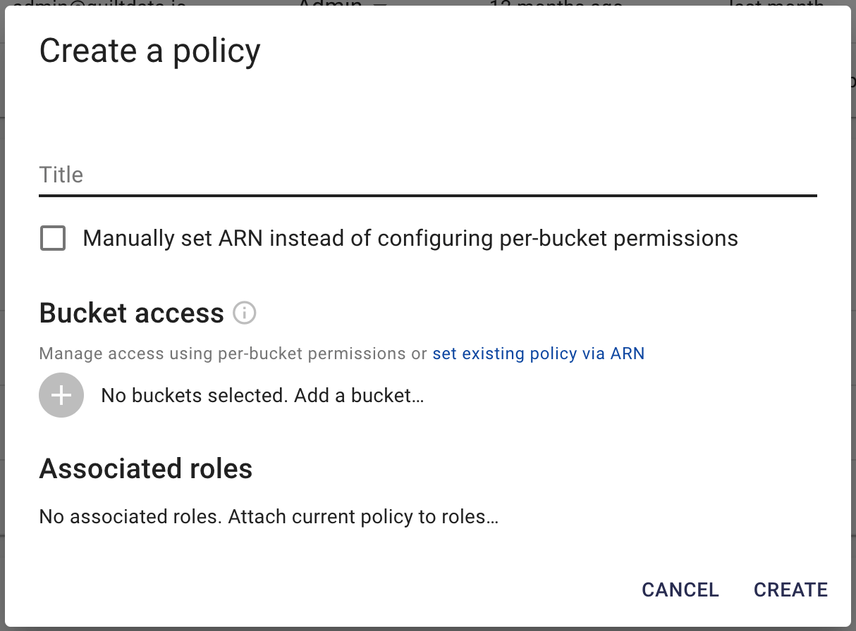Click the CREATE button
Image resolution: width=856 pixels, height=631 pixels.
tap(790, 589)
